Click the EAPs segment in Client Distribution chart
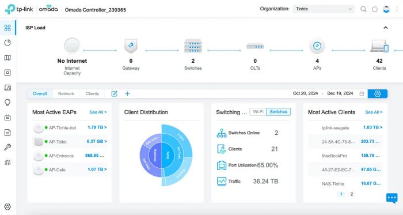 168,155
